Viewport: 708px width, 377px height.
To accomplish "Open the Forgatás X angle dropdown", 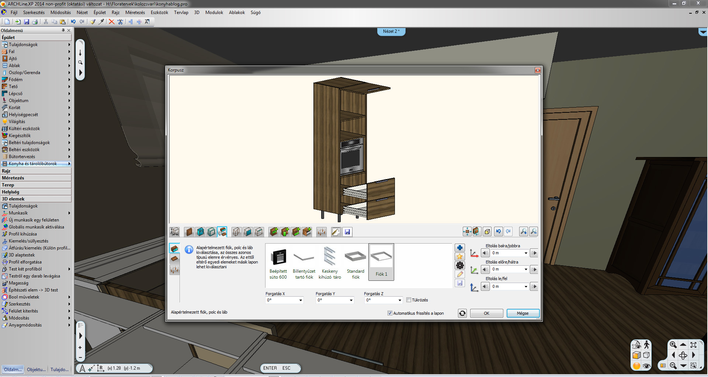I will click(x=301, y=300).
